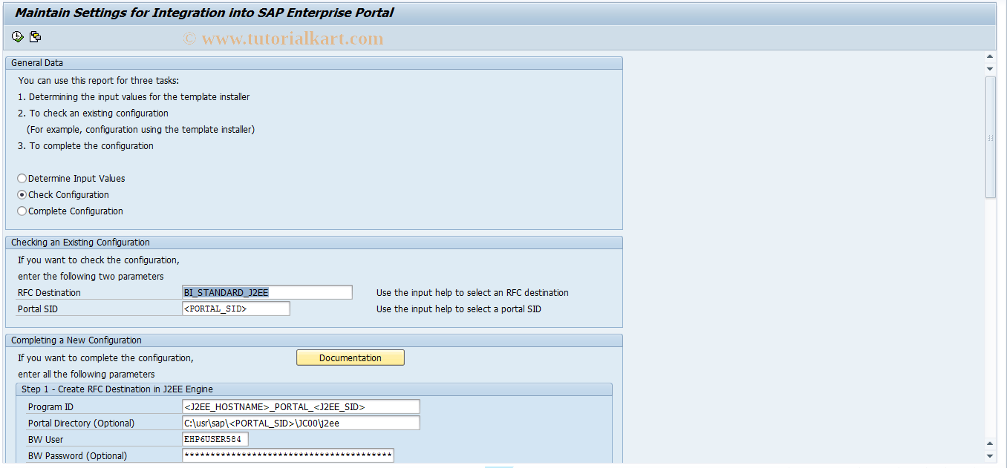Image resolution: width=1007 pixels, height=468 pixels.
Task: Click the vertical scrollbar thumb
Action: (x=990, y=137)
